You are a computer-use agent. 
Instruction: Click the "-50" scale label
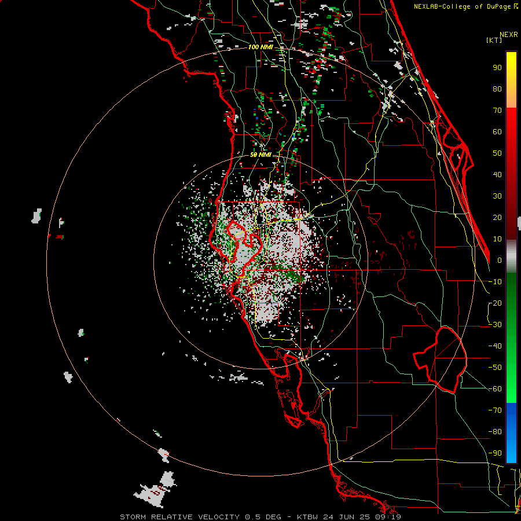pos(495,368)
